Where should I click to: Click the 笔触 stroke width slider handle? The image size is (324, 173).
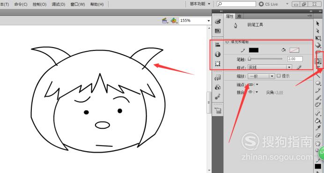(x=250, y=59)
